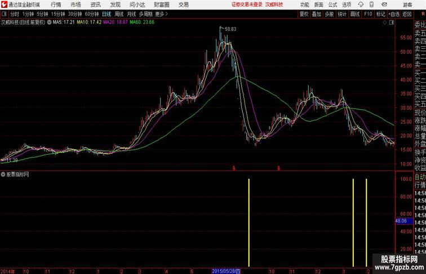Open the 公式 menu
The image size is (426, 274).
tap(332, 5)
